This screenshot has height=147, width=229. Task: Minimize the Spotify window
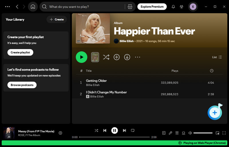[x=206, y=7]
